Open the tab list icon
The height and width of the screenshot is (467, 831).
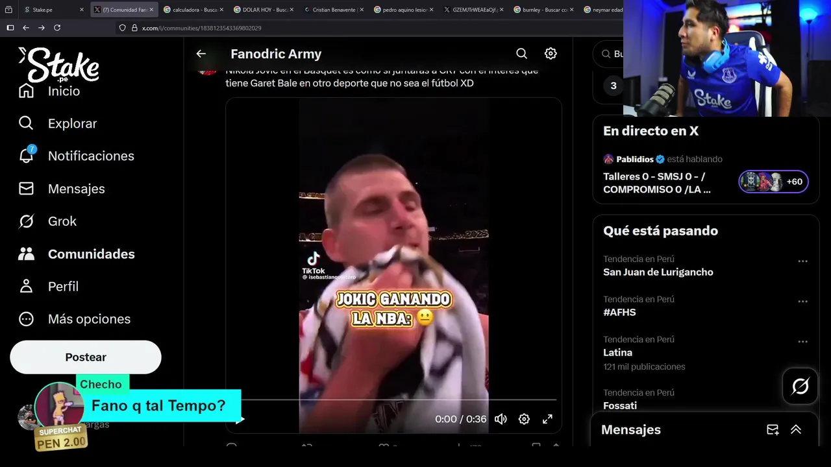[8, 10]
